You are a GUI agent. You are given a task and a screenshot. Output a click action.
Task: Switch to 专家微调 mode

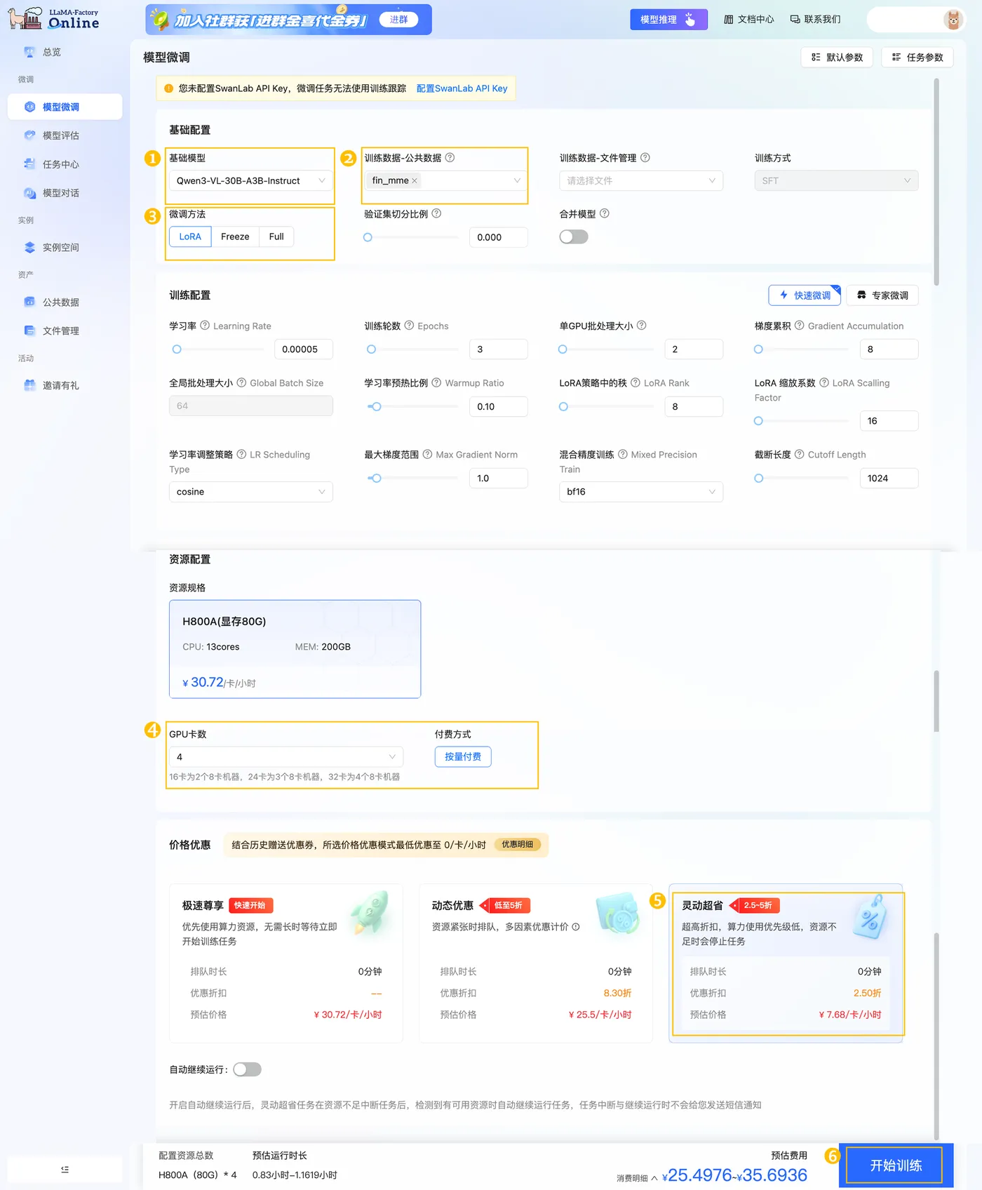click(x=882, y=295)
